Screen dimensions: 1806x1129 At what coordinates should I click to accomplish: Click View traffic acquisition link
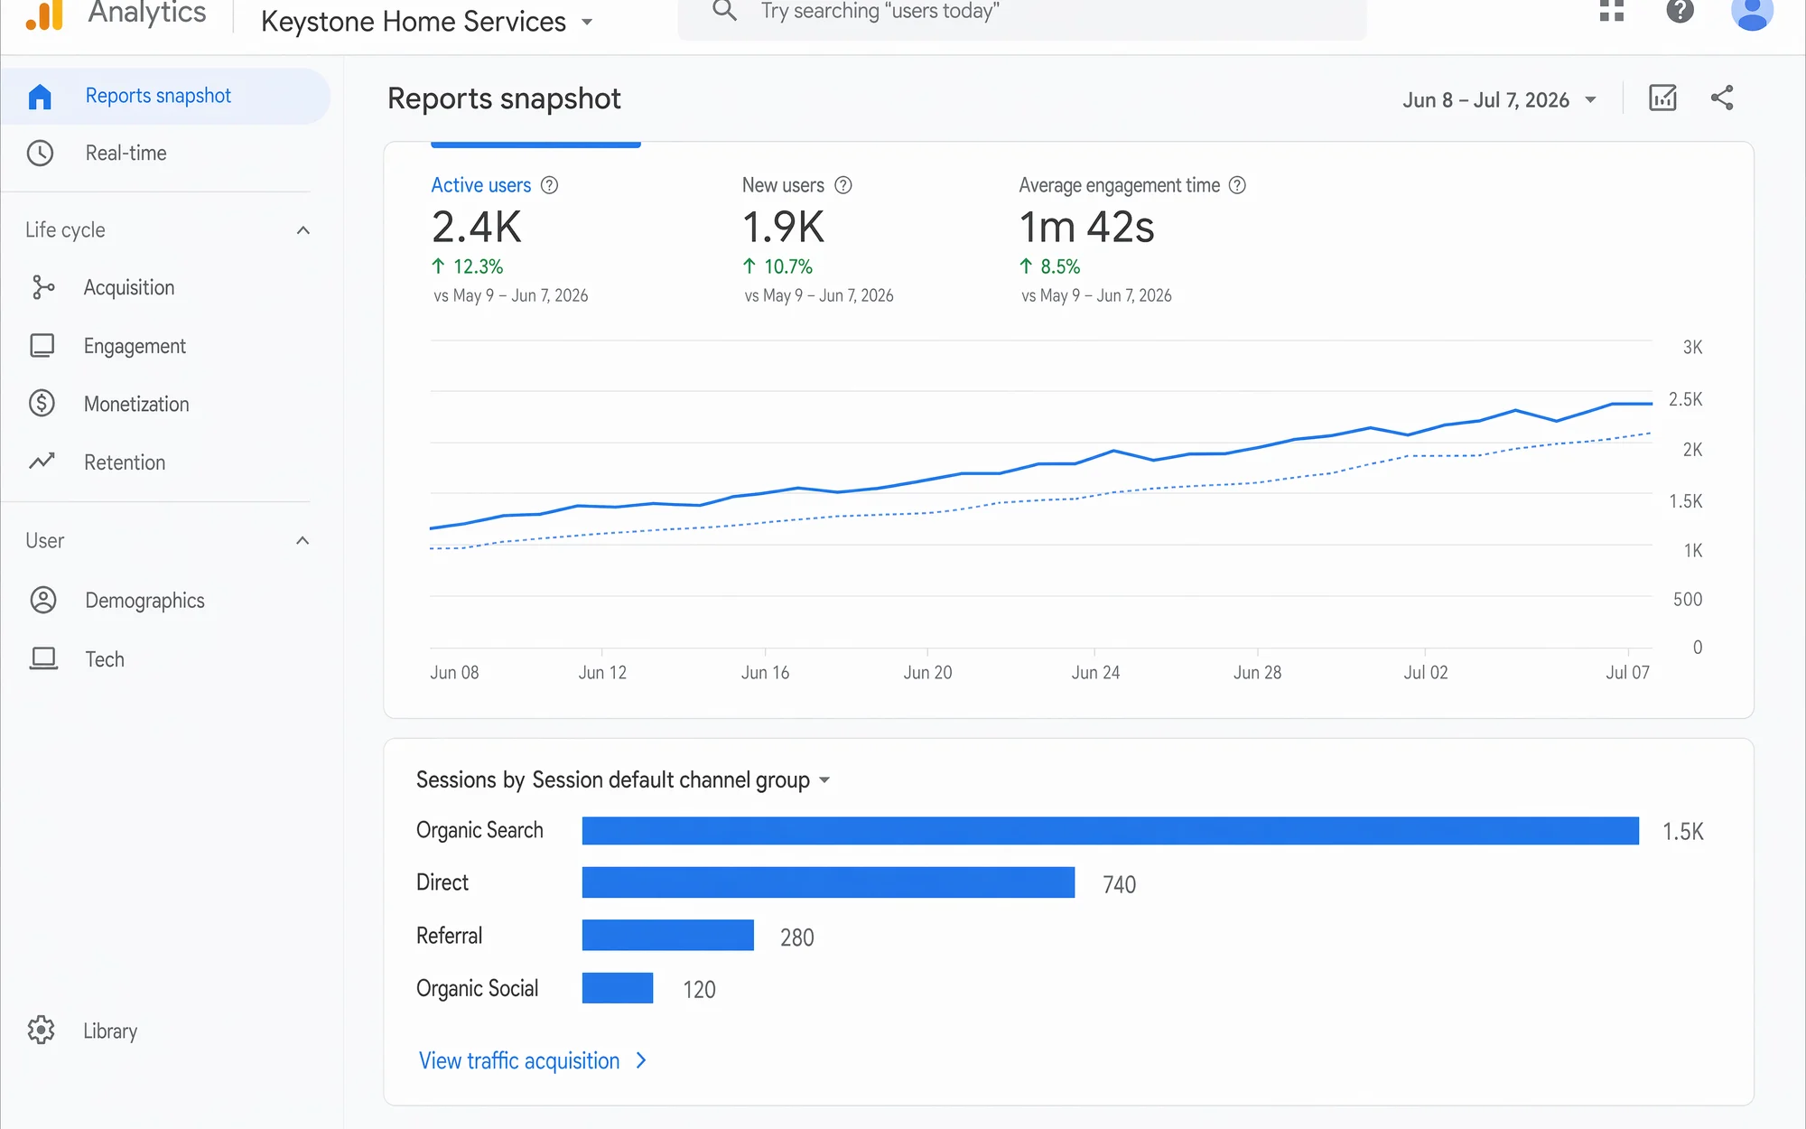(x=533, y=1060)
